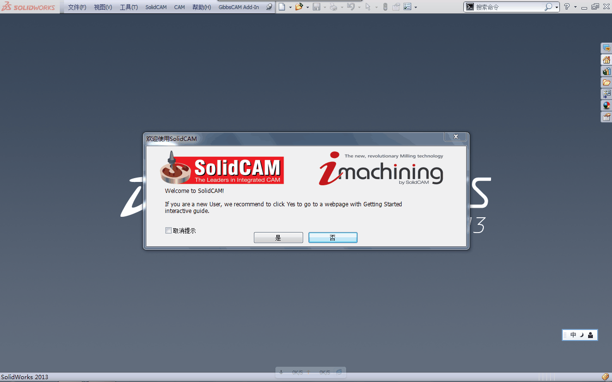612x382 pixels.
Task: Open SolidWorks Resources home tab
Action: (x=606, y=60)
